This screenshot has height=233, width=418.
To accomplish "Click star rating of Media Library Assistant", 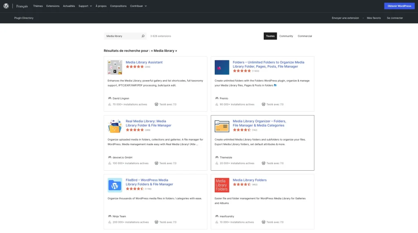I will (135, 67).
